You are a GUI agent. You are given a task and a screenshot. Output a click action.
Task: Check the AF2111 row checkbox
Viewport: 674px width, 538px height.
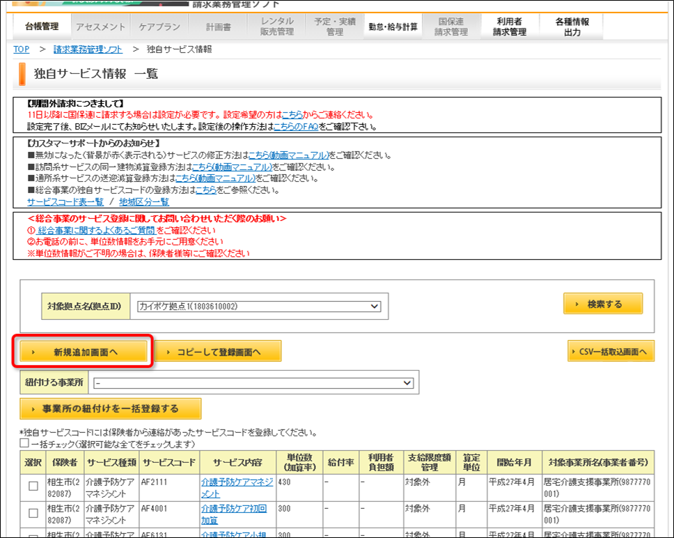(33, 486)
